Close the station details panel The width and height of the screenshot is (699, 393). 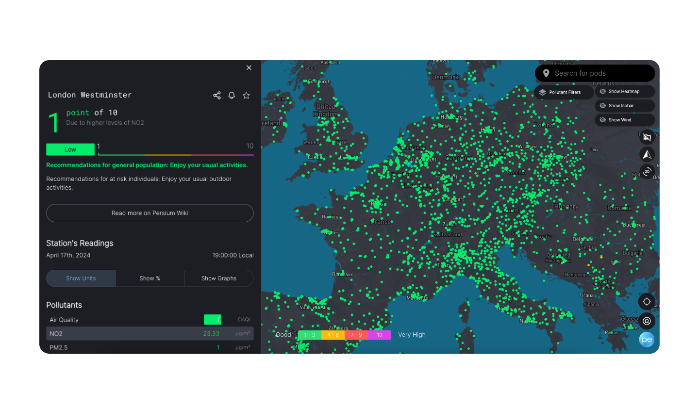coord(249,68)
